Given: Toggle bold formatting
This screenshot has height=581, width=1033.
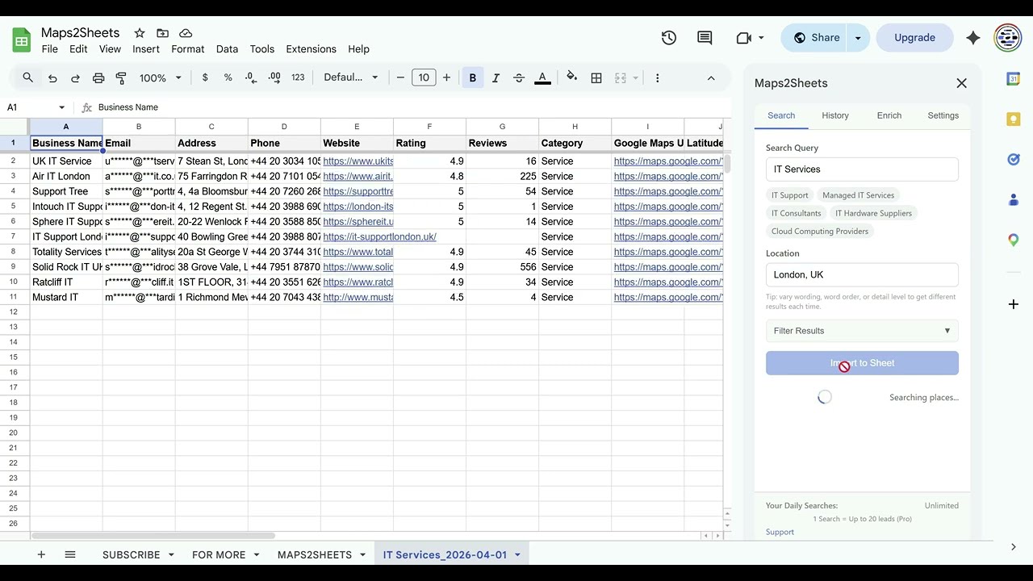Looking at the screenshot, I should (x=473, y=77).
